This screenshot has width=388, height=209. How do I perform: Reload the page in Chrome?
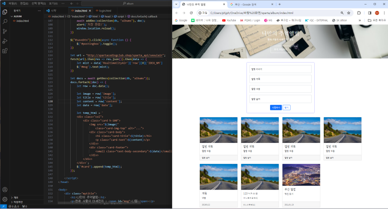tap(191, 13)
